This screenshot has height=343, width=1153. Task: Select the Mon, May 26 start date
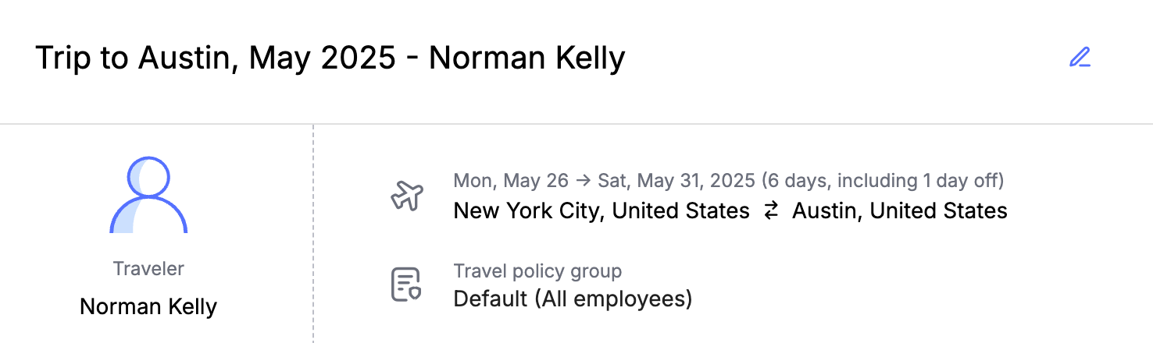[511, 181]
